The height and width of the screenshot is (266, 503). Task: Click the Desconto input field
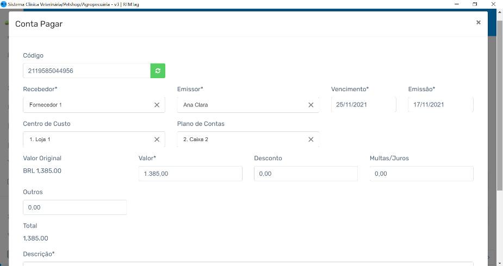pyautogui.click(x=306, y=174)
